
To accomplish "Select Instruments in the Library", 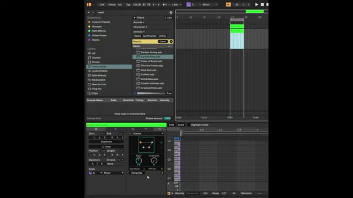I will [109, 67].
